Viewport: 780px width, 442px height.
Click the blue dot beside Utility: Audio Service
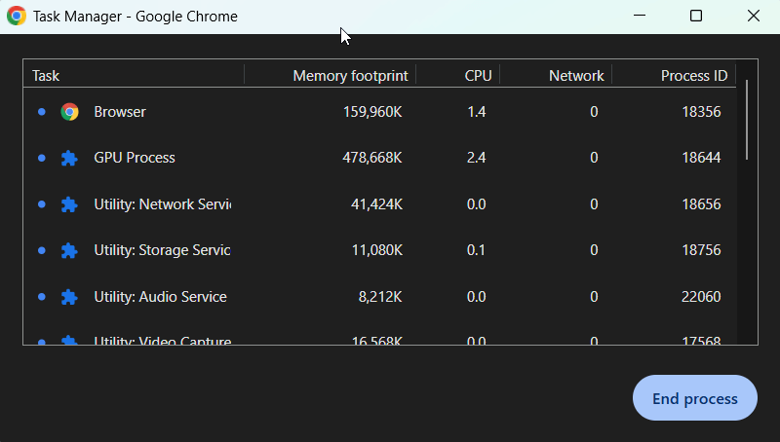42,297
